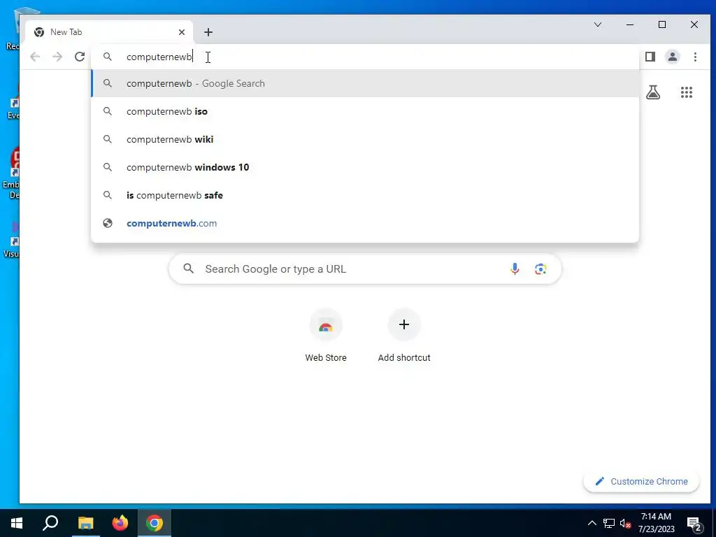Choose 'computernewb - Google Search' suggestion
Viewport: 716px width, 537px height.
[365, 84]
